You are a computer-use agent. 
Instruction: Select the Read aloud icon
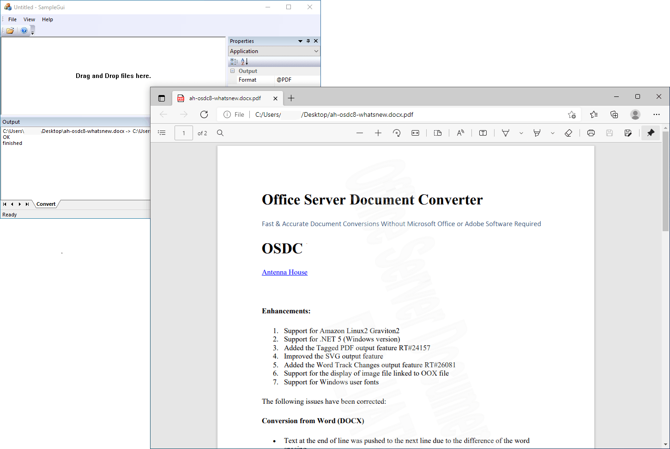pyautogui.click(x=460, y=133)
